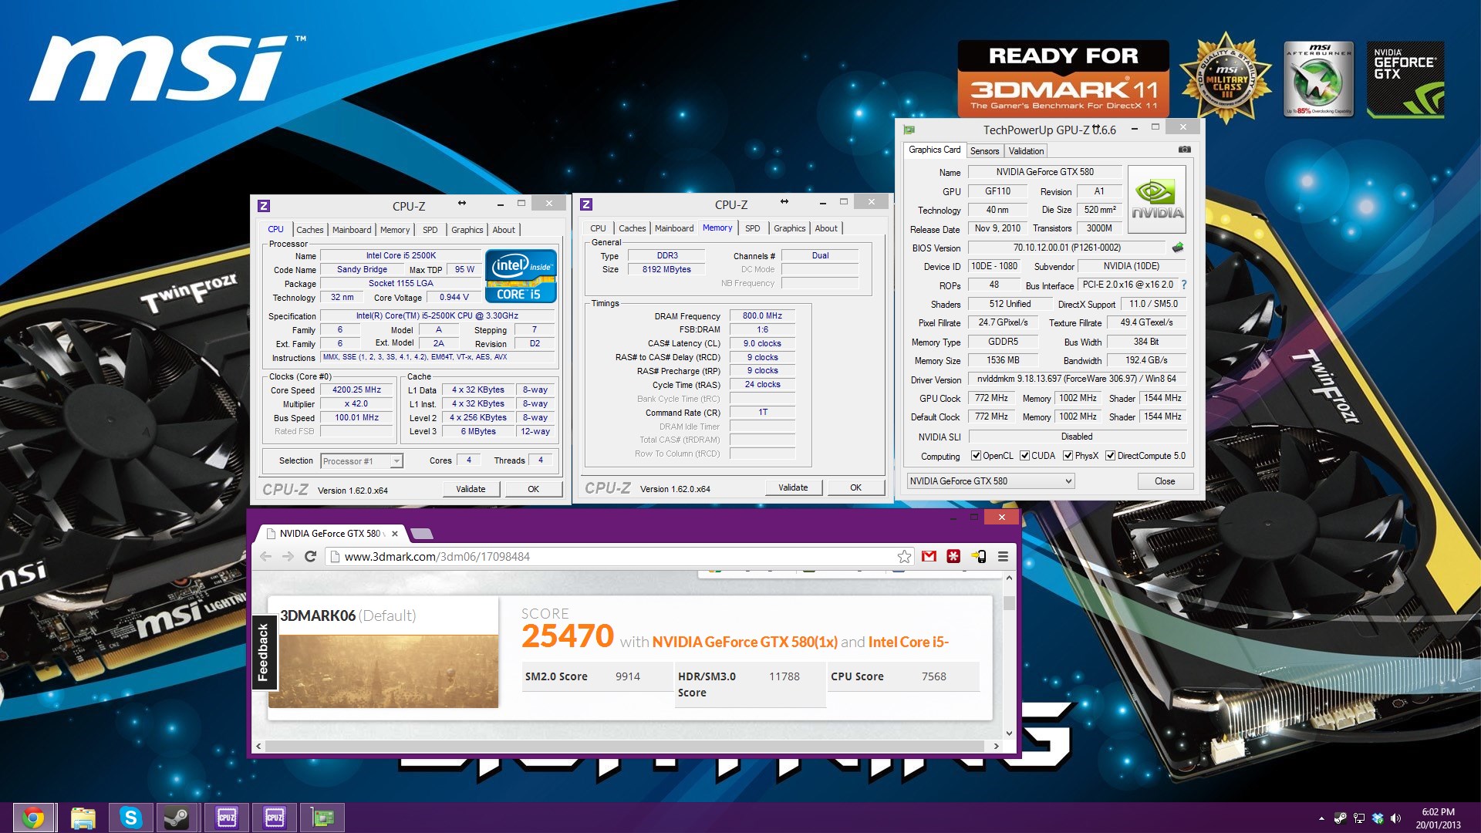Open a new browser tab
Image resolution: width=1481 pixels, height=833 pixels.
(422, 534)
